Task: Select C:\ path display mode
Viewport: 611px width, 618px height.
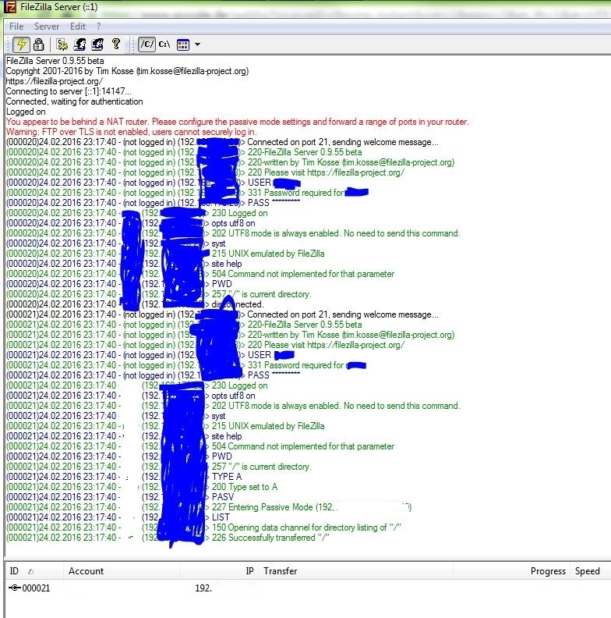Action: pyautogui.click(x=164, y=44)
